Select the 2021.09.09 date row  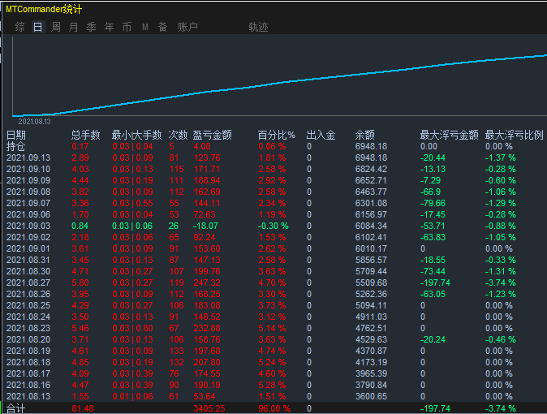click(x=28, y=180)
